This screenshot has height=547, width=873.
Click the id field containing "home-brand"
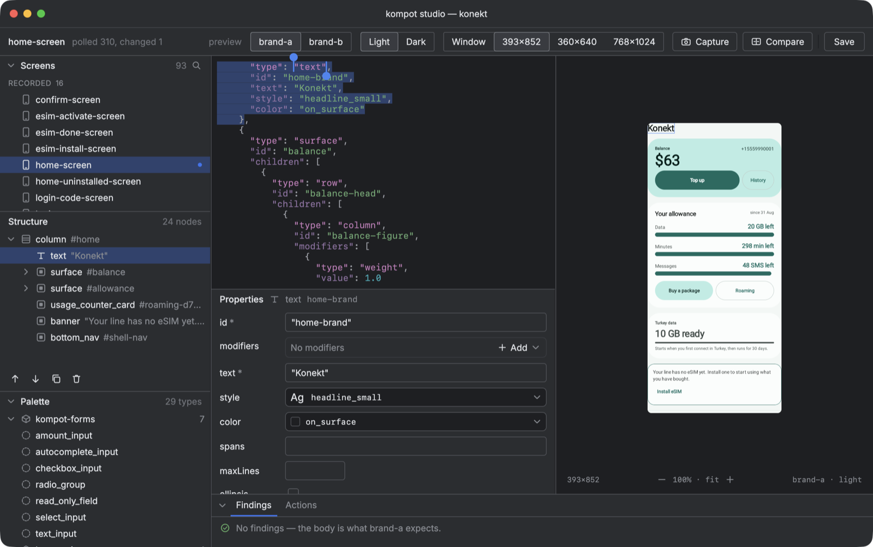click(x=416, y=322)
